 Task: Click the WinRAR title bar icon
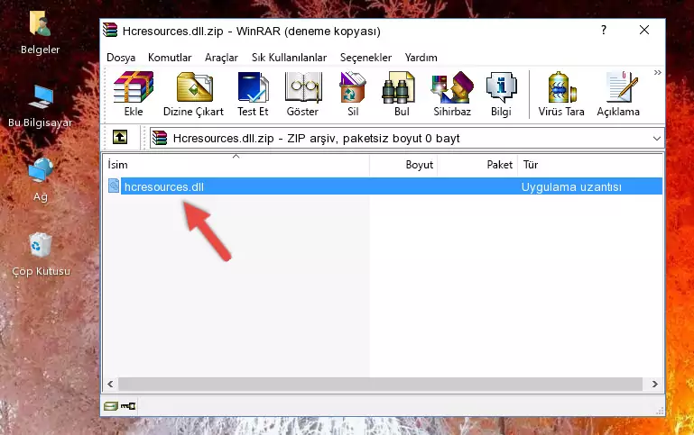tap(110, 30)
